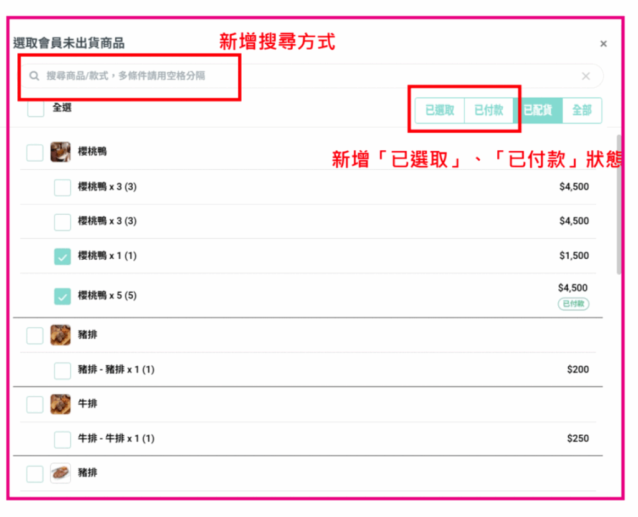Switch to the 已選取 filter tab
Screen dimensions: 638x517
pos(439,110)
